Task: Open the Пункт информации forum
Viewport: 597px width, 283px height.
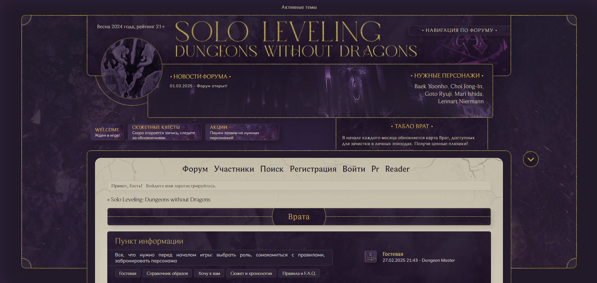Action: click(149, 241)
